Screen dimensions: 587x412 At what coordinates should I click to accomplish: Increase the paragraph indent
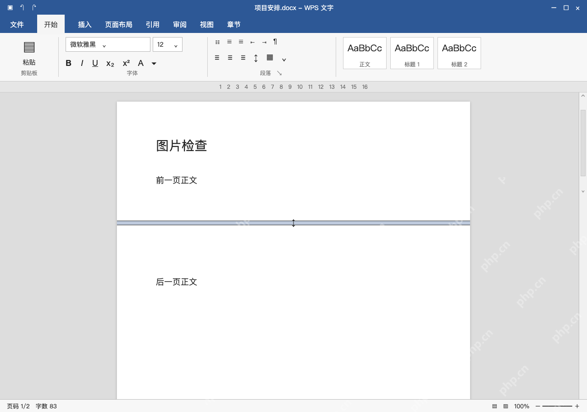264,42
